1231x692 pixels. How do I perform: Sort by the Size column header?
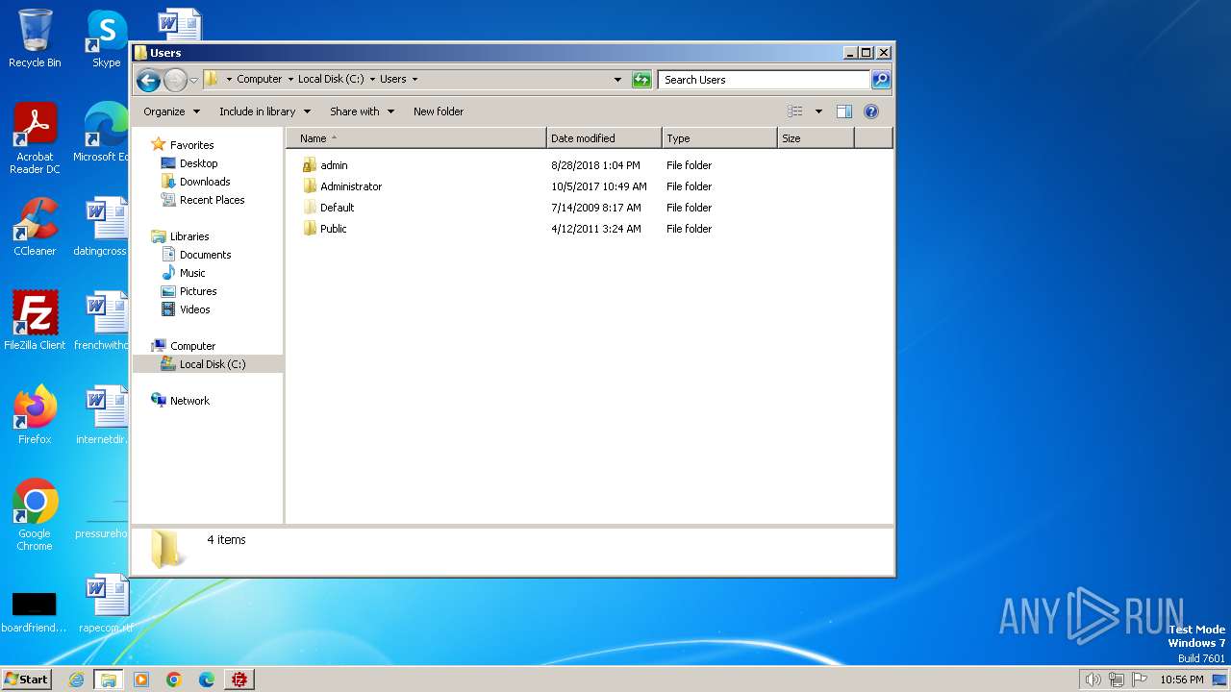click(816, 138)
